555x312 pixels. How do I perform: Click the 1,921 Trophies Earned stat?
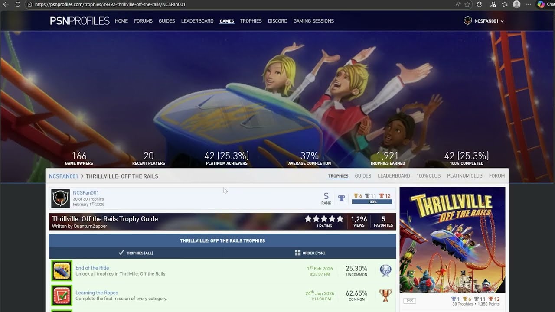pyautogui.click(x=388, y=158)
